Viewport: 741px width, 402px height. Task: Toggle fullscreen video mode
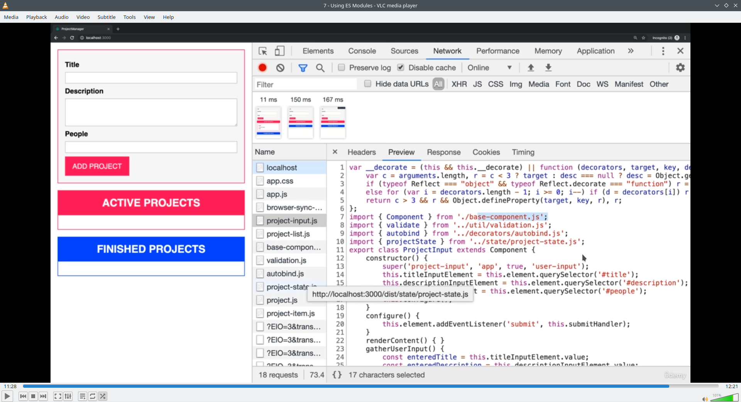58,396
